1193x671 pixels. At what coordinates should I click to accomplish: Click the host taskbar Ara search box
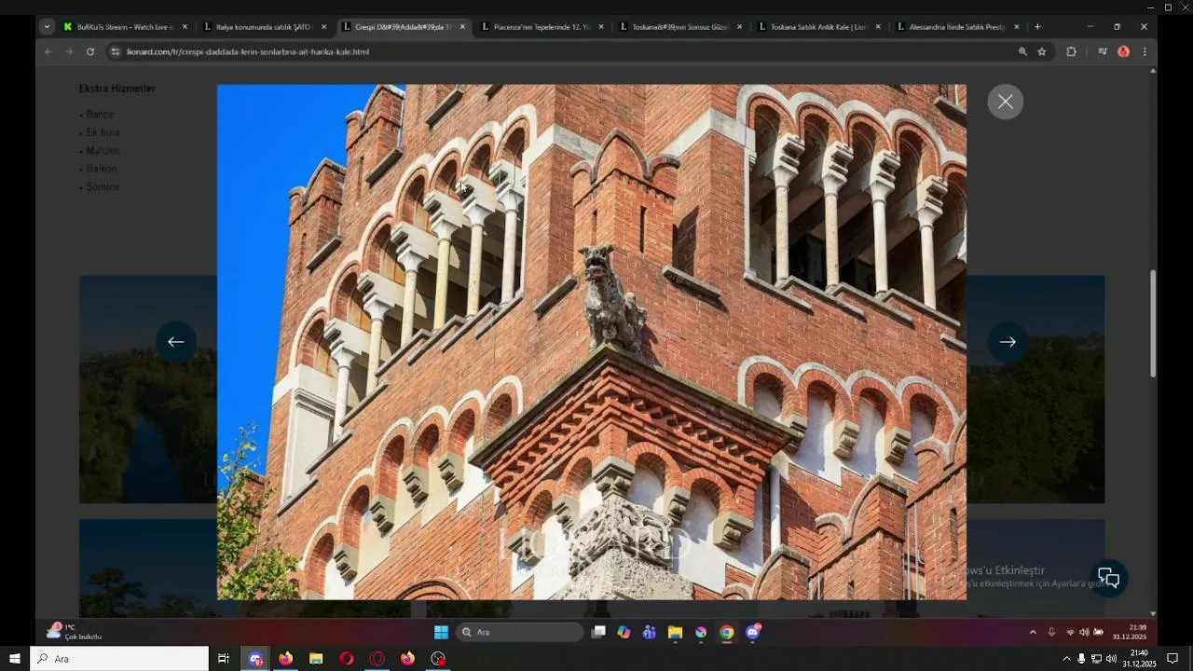[119, 659]
